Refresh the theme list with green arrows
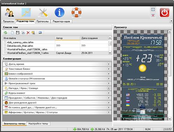This screenshot has width=174, height=132. pyautogui.click(x=6, y=33)
